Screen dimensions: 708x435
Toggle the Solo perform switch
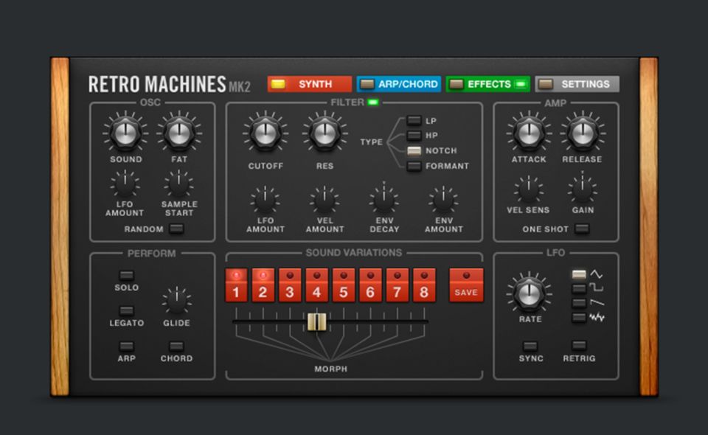point(127,275)
